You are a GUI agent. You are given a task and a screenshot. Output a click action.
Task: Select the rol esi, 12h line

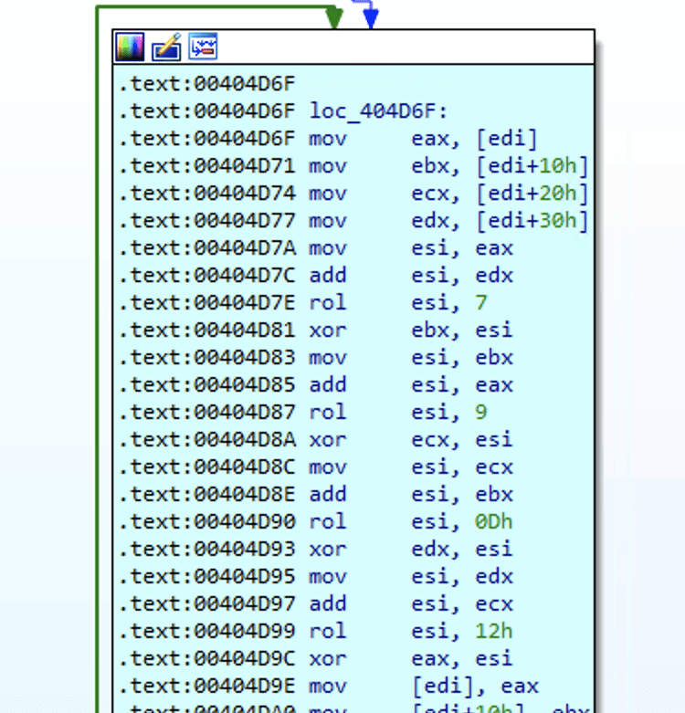point(411,631)
